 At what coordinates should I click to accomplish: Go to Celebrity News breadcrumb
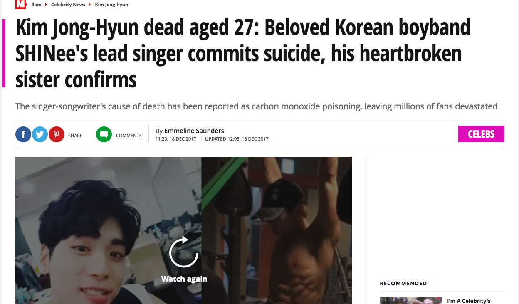tap(68, 5)
